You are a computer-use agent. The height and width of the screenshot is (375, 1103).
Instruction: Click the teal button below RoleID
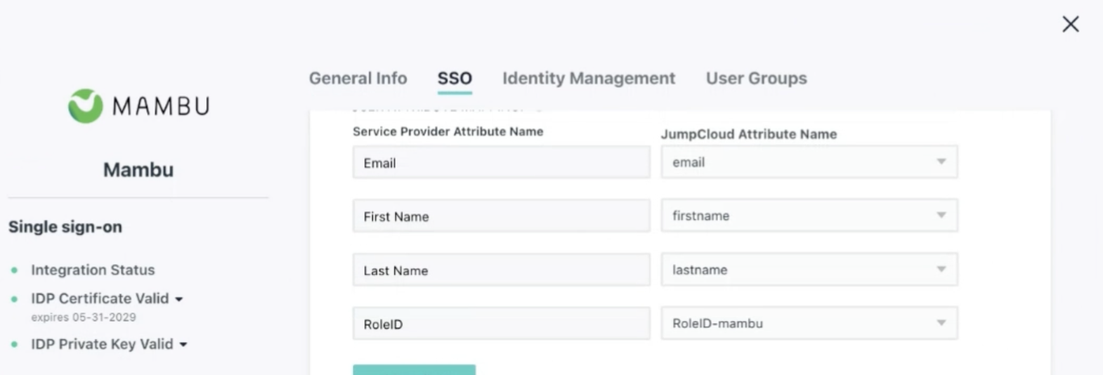[x=415, y=369]
